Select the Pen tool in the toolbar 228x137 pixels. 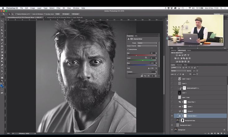point(2,65)
